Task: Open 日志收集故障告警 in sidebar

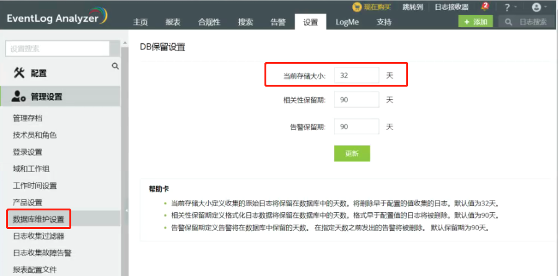Action: pyautogui.click(x=42, y=253)
